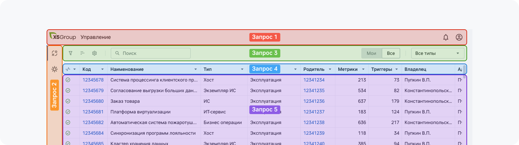
Task: Open the user profile icon
Action: coord(459,37)
